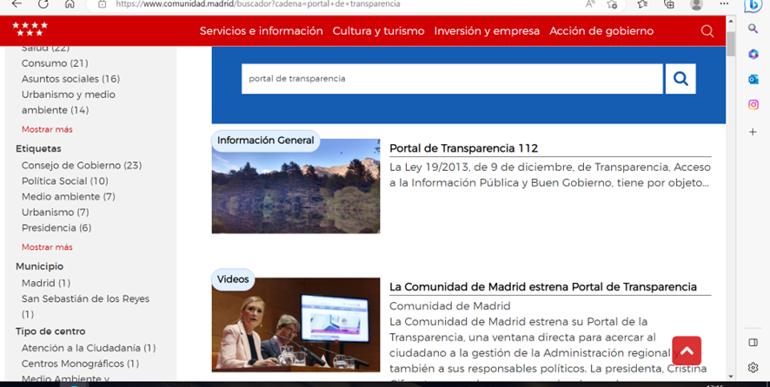Filter by tag Política Social (10)

click(x=65, y=181)
